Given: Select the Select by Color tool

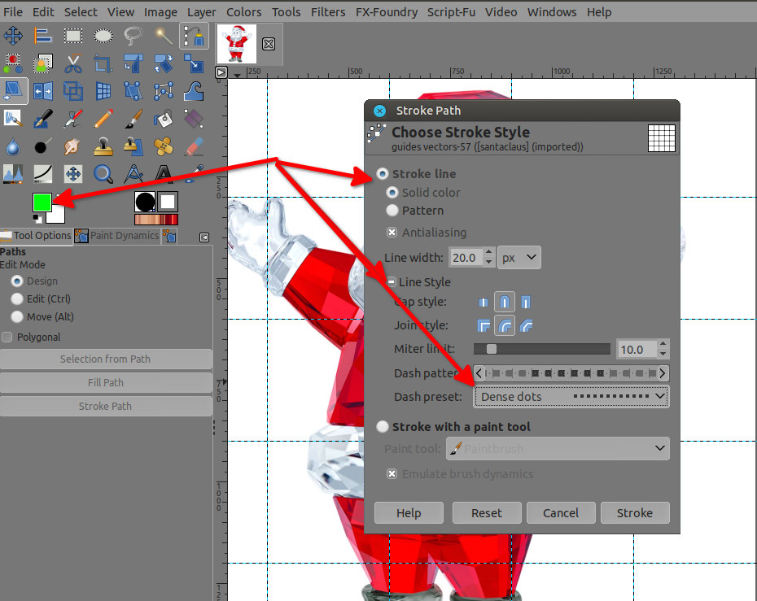Looking at the screenshot, I should (x=13, y=63).
